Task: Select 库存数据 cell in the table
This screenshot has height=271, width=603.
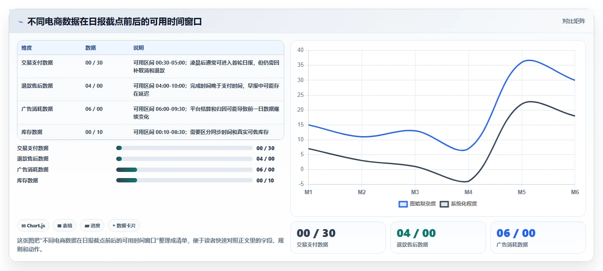Action: (32, 132)
